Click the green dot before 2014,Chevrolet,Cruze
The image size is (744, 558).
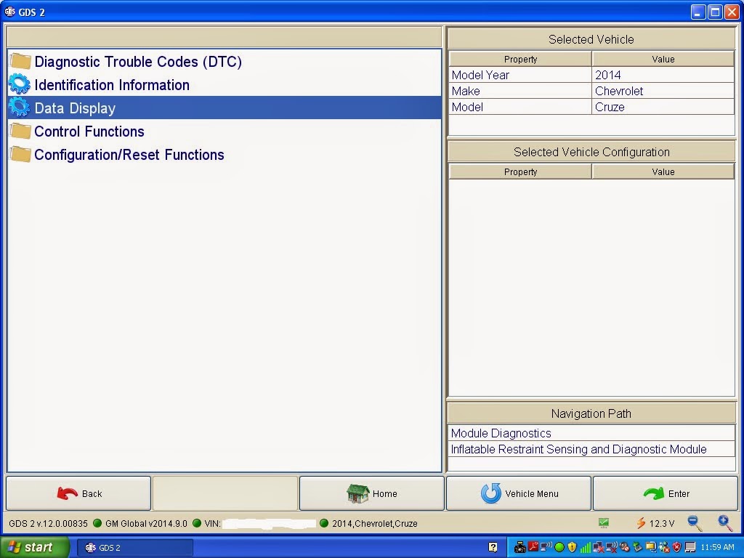(324, 523)
